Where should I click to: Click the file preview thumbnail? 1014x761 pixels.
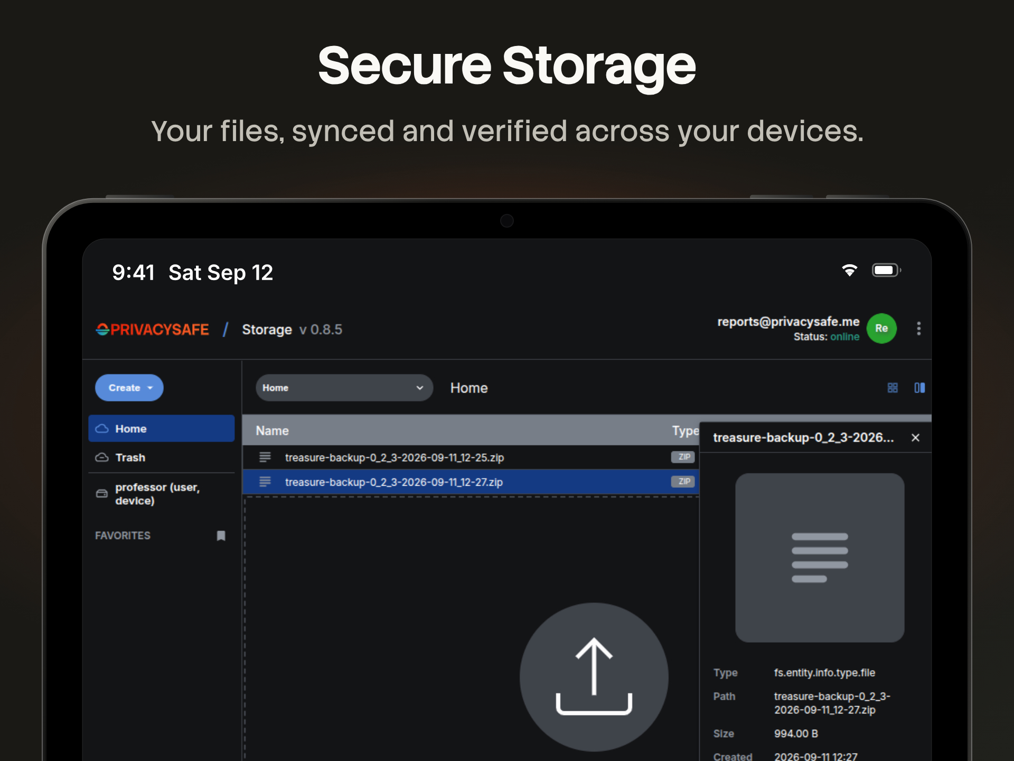[820, 558]
